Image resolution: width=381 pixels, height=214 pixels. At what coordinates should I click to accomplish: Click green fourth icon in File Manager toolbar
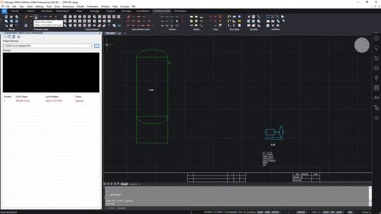(x=18, y=37)
